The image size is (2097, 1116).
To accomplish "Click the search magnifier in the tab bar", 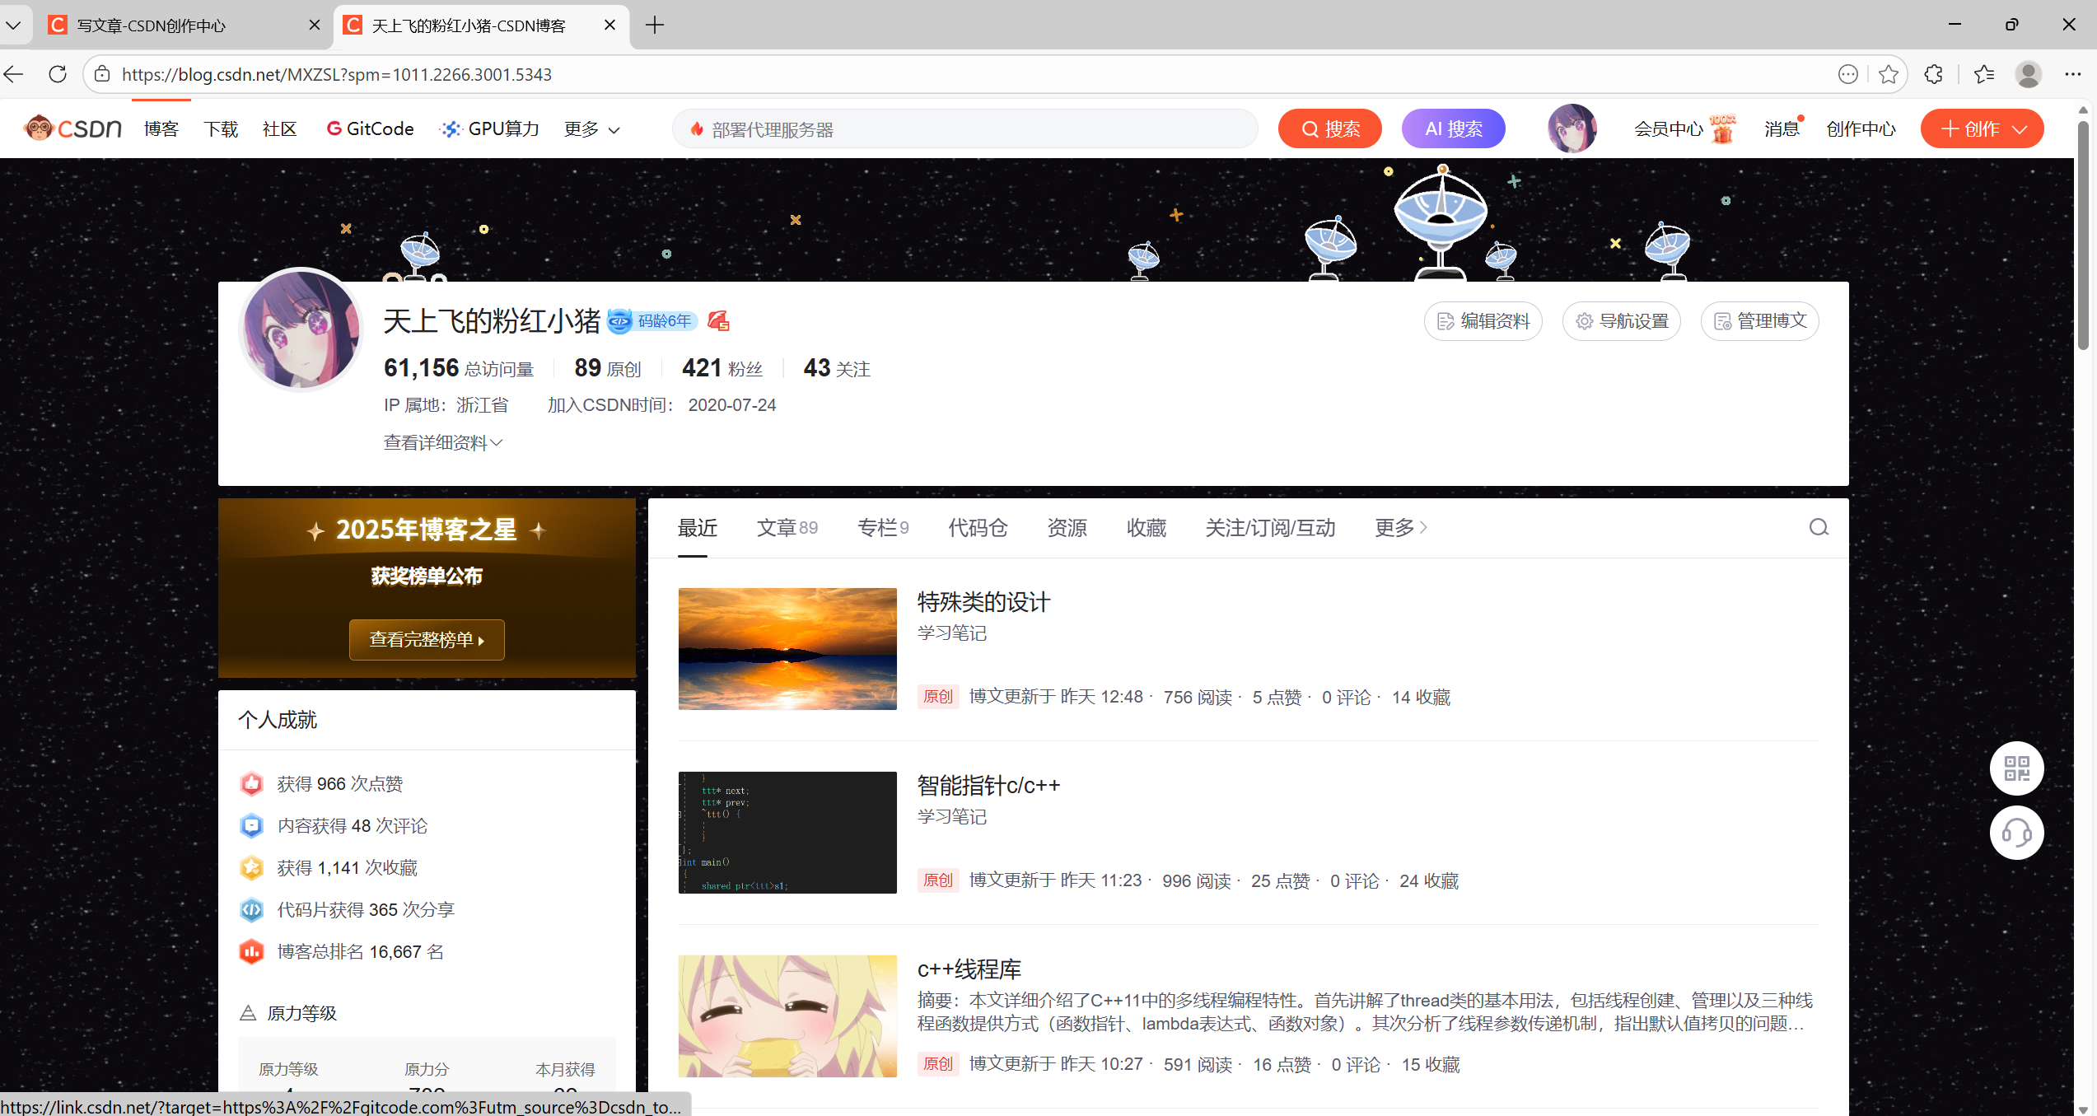I will [1819, 528].
